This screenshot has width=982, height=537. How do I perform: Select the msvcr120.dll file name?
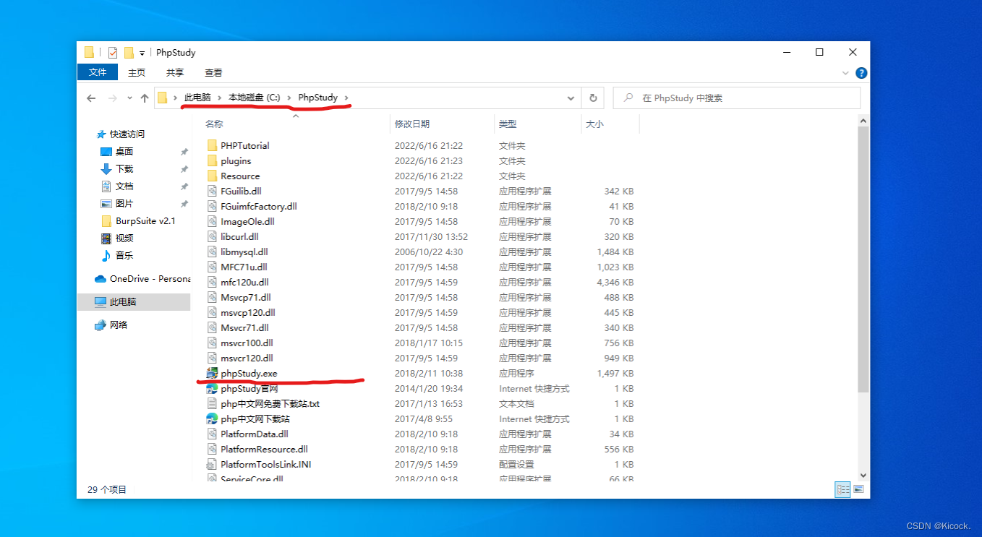pyautogui.click(x=247, y=358)
